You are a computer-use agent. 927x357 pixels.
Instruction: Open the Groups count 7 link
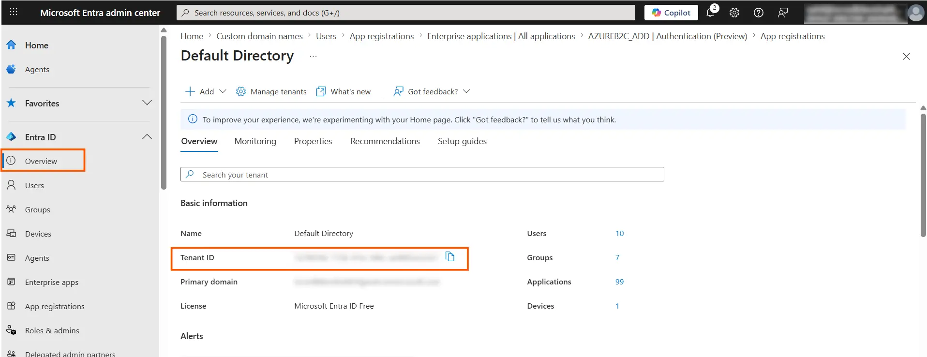click(x=617, y=258)
